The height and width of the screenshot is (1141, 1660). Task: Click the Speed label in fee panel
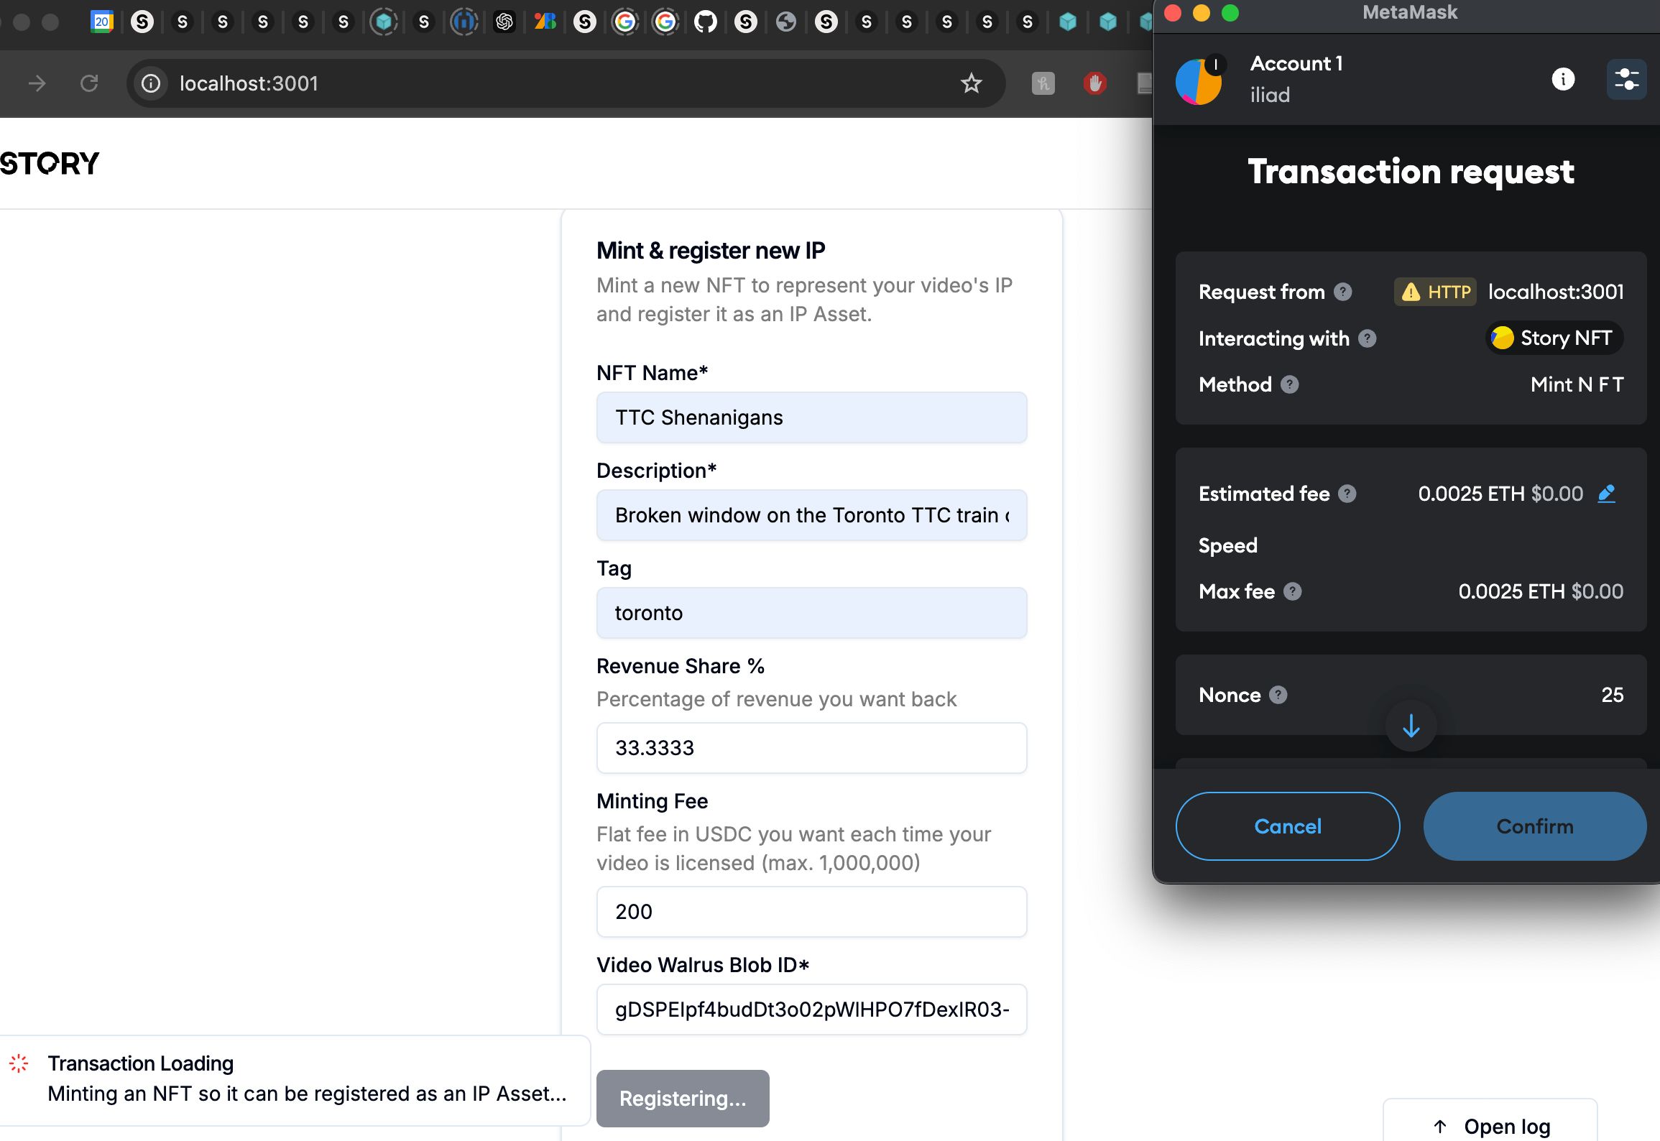(x=1227, y=545)
